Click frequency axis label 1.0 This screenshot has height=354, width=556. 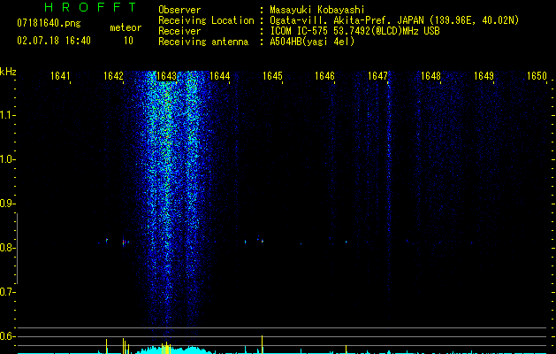point(7,159)
